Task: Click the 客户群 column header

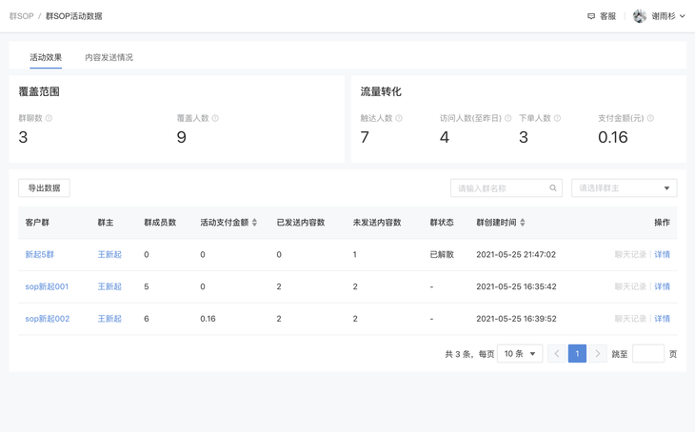Action: click(37, 223)
